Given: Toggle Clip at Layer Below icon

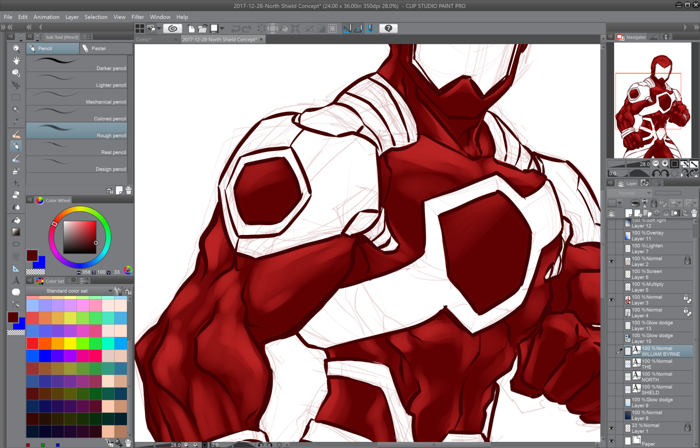Looking at the screenshot, I should coord(635,203).
